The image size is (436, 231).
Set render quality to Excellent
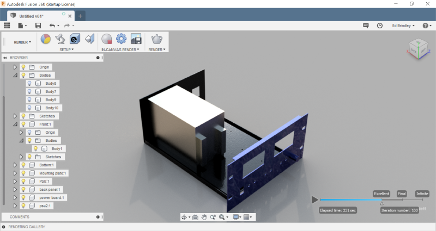point(381,193)
